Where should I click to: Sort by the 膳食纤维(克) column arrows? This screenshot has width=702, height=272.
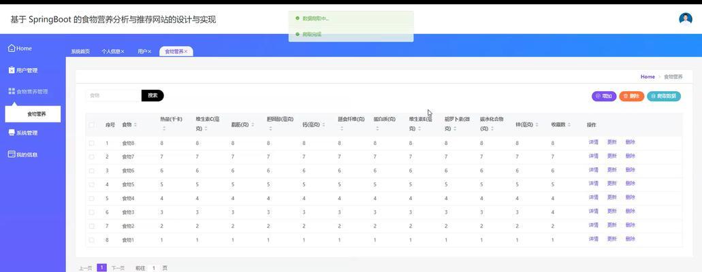tap(342, 129)
